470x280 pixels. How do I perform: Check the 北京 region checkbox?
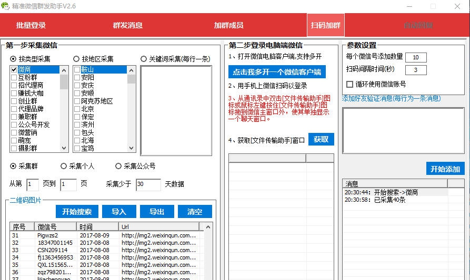coord(77,109)
